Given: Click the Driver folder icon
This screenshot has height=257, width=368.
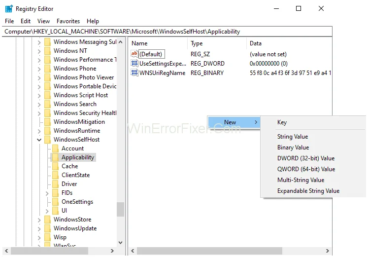Looking at the screenshot, I should point(55,184).
